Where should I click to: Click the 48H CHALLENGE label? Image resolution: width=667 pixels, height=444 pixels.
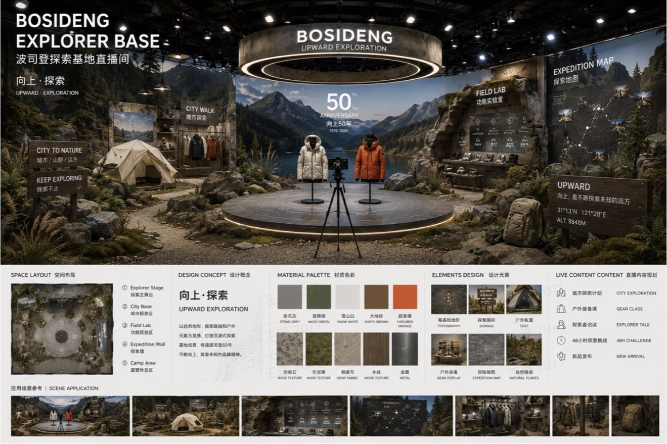(634, 340)
